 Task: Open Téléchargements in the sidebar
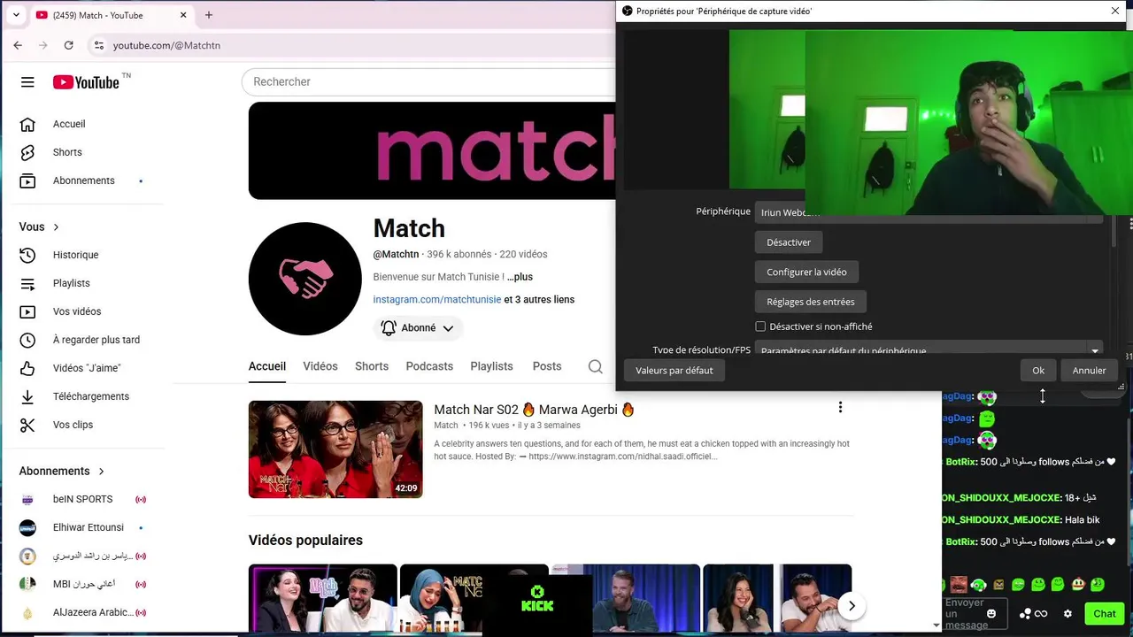tap(90, 396)
